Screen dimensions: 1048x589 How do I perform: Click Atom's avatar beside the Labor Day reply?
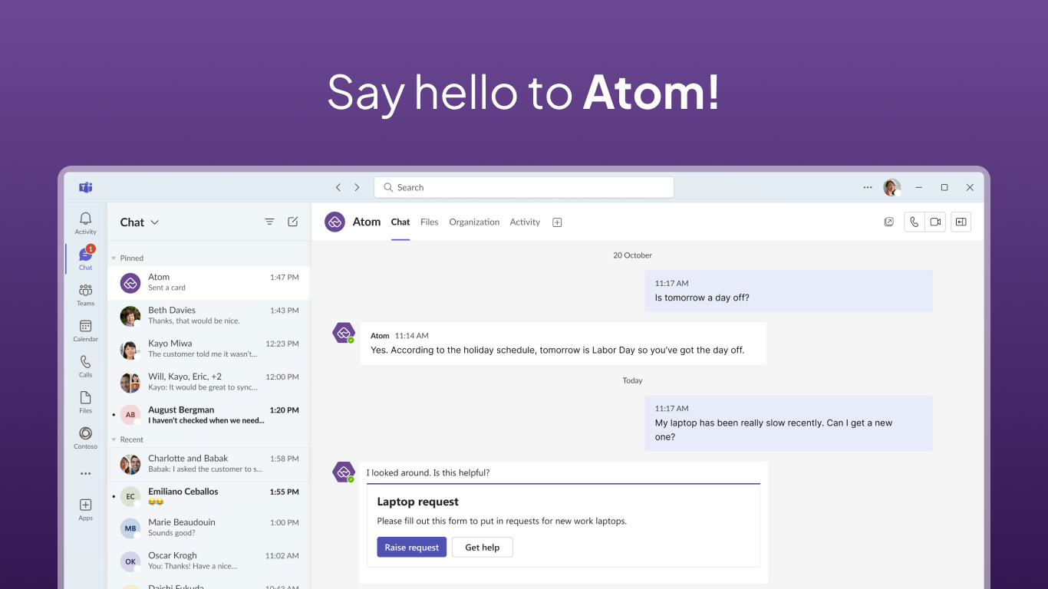tap(344, 333)
